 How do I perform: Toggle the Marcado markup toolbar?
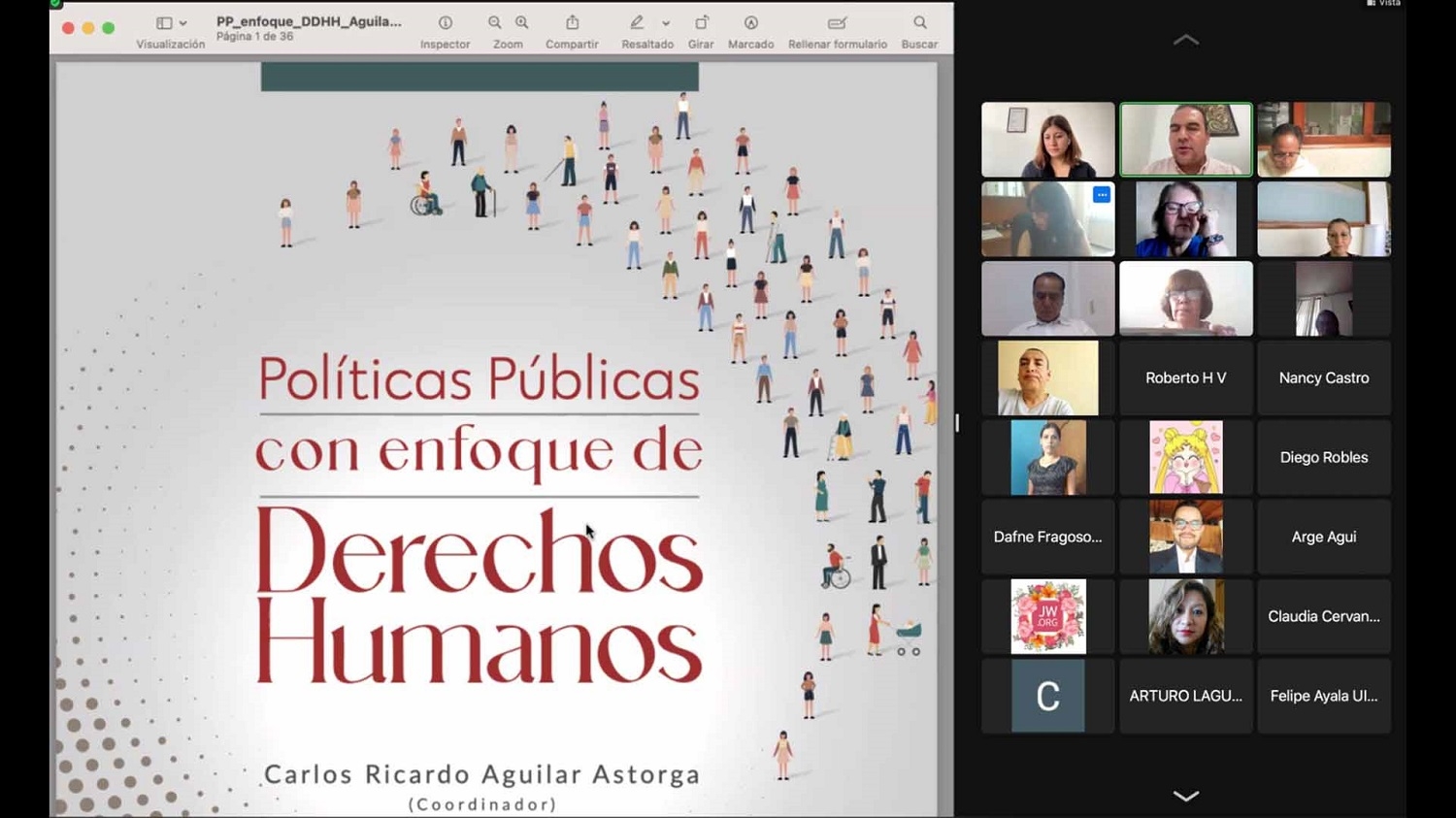(750, 23)
